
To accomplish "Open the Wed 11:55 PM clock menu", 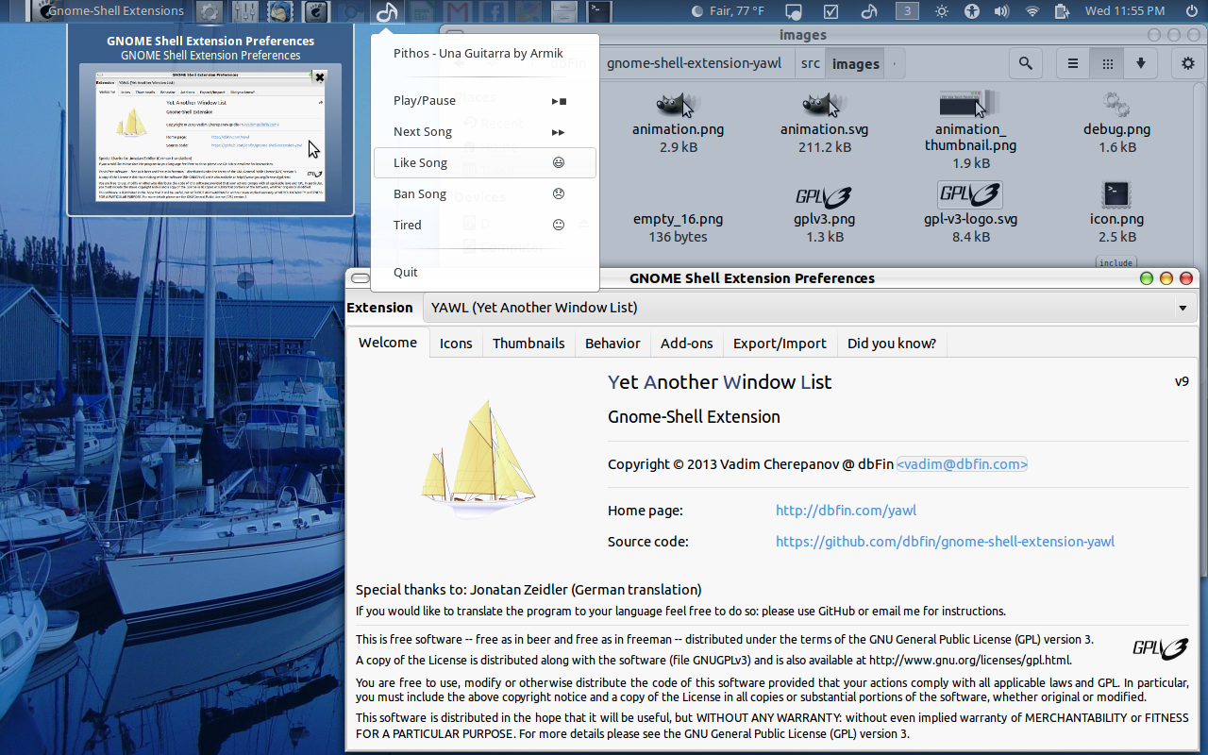I will [1125, 11].
